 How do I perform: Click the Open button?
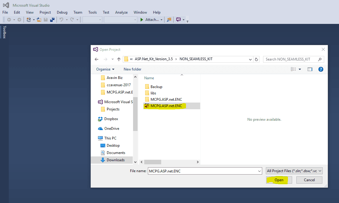pyautogui.click(x=279, y=180)
